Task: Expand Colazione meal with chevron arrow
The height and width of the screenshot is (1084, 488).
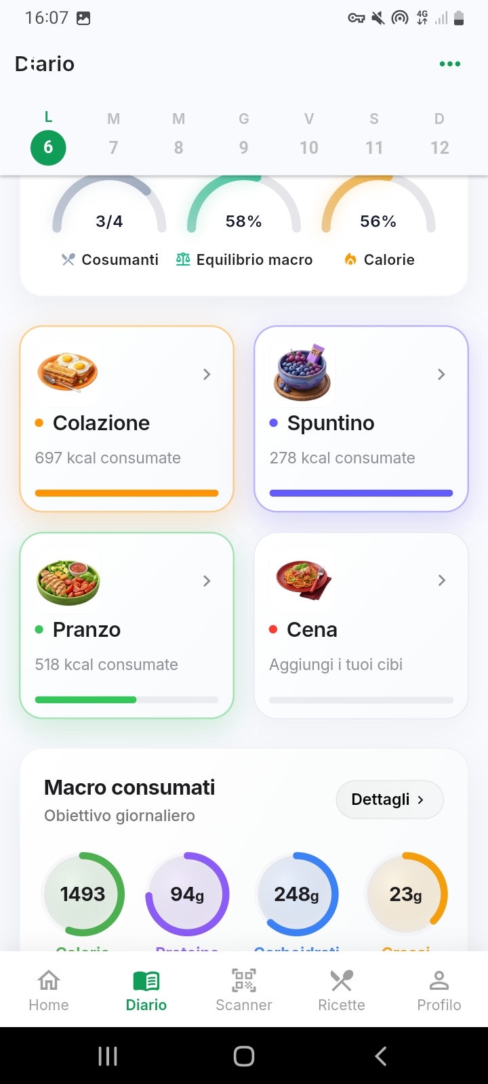Action: click(x=207, y=374)
